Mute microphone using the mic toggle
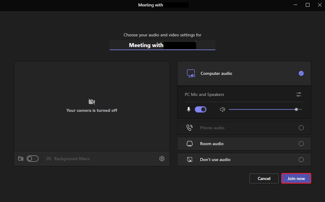 tap(200, 109)
